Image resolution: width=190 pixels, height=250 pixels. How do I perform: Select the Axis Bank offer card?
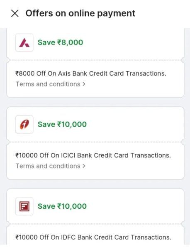point(95,63)
